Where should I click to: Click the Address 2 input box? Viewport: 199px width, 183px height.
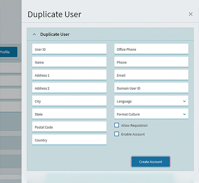click(69, 88)
